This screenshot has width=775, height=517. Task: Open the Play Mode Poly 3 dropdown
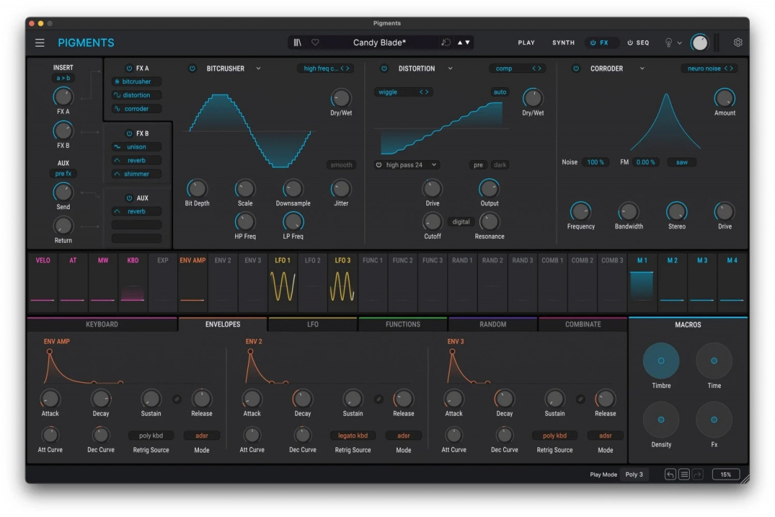click(x=634, y=474)
